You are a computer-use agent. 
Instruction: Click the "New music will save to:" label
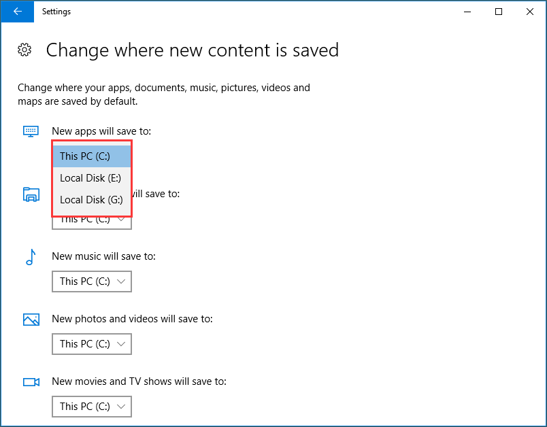(103, 256)
